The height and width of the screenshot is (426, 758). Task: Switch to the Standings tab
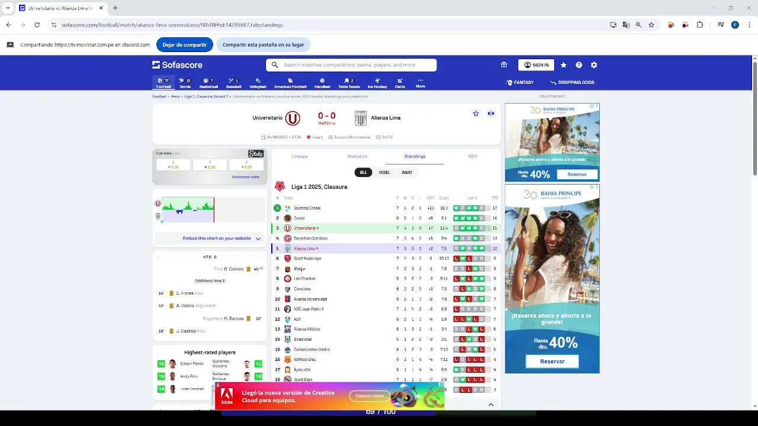coord(415,156)
